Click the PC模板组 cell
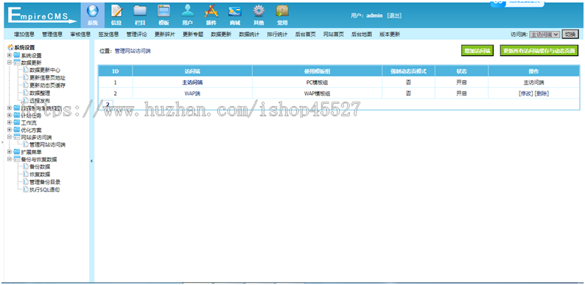Image resolution: width=585 pixels, height=285 pixels. [x=317, y=82]
